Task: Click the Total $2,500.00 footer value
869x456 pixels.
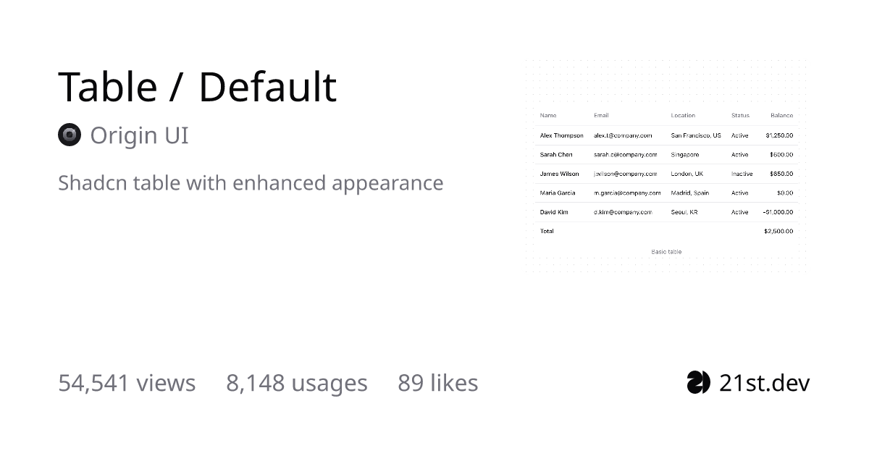Action: point(778,232)
